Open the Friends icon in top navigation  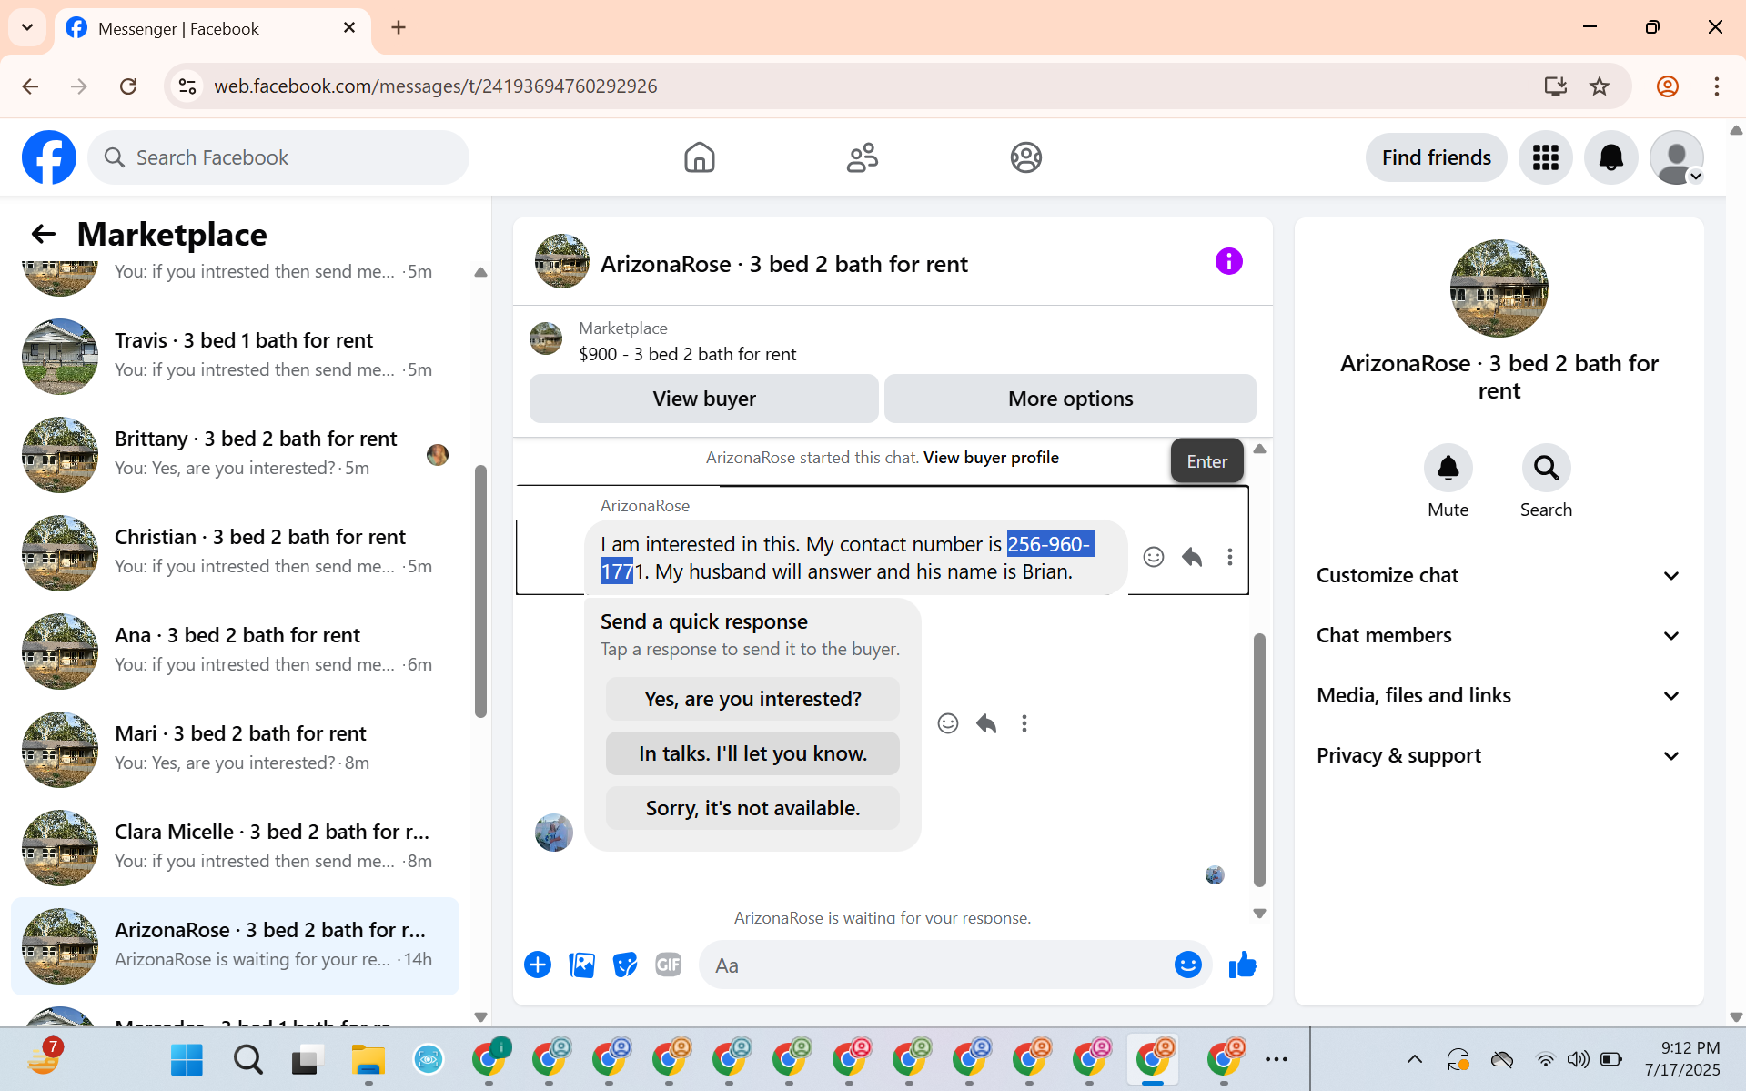pyautogui.click(x=863, y=157)
